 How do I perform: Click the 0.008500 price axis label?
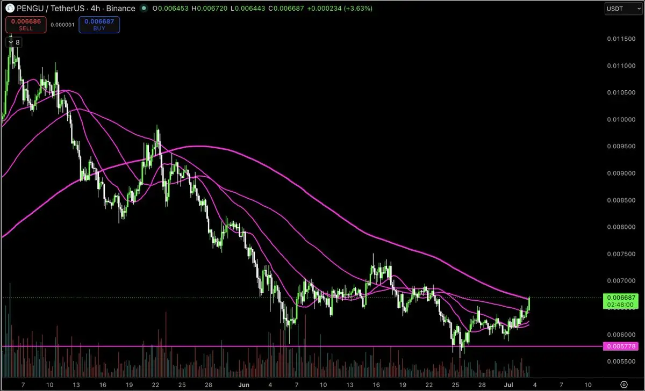[x=621, y=200]
